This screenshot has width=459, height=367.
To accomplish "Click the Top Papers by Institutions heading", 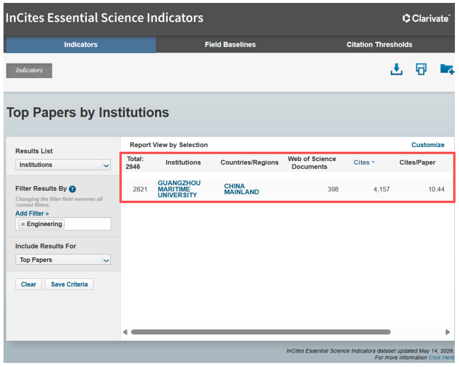I will [88, 113].
